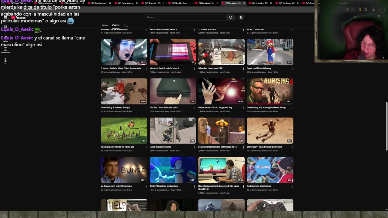Open options for Game Awards 2016 video
388x218 pixels.
pos(243,108)
